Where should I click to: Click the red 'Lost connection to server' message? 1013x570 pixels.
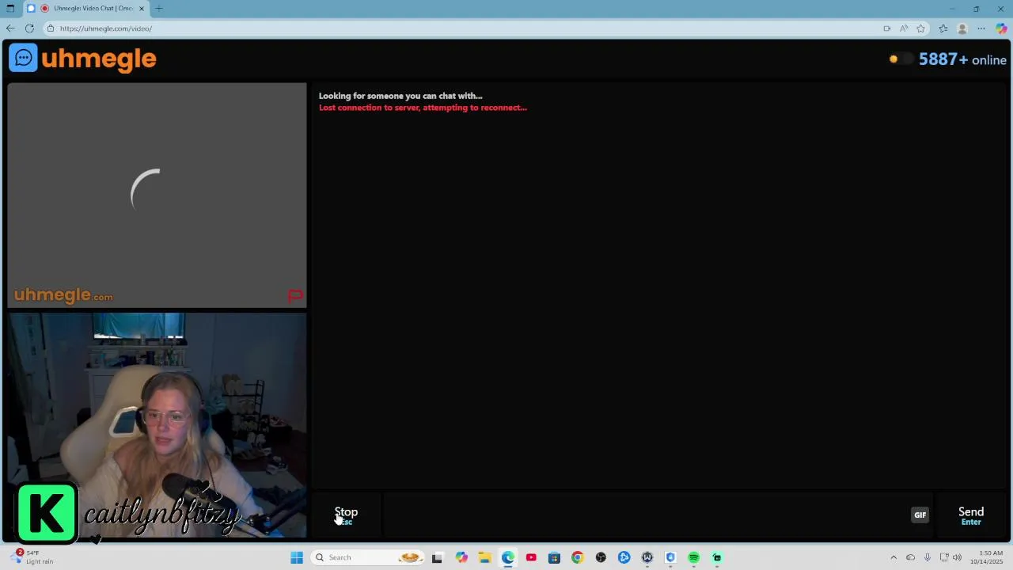pos(423,108)
